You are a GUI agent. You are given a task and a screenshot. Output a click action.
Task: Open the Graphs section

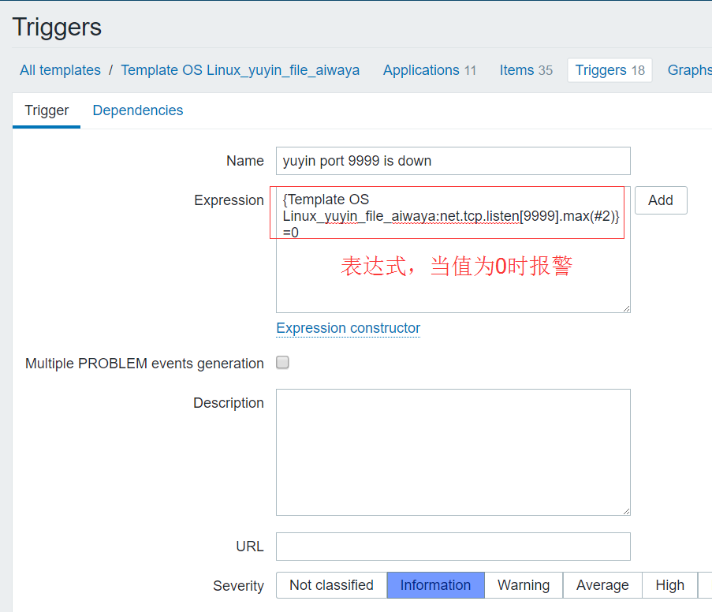tap(689, 70)
